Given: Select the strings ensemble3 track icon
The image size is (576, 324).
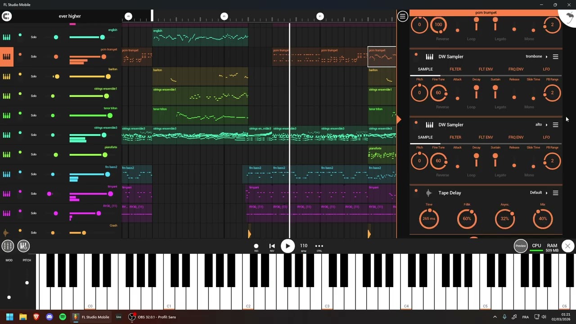Looking at the screenshot, I should tap(7, 135).
